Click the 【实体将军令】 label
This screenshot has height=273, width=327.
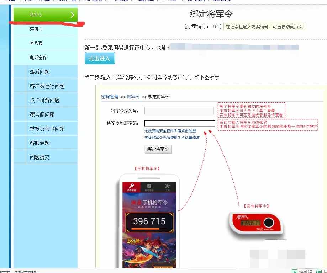pyautogui.click(x=256, y=206)
